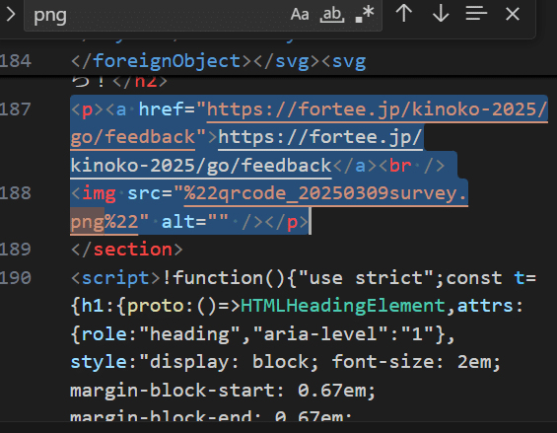Go to next match arrow
The width and height of the screenshot is (557, 433).
pyautogui.click(x=441, y=14)
